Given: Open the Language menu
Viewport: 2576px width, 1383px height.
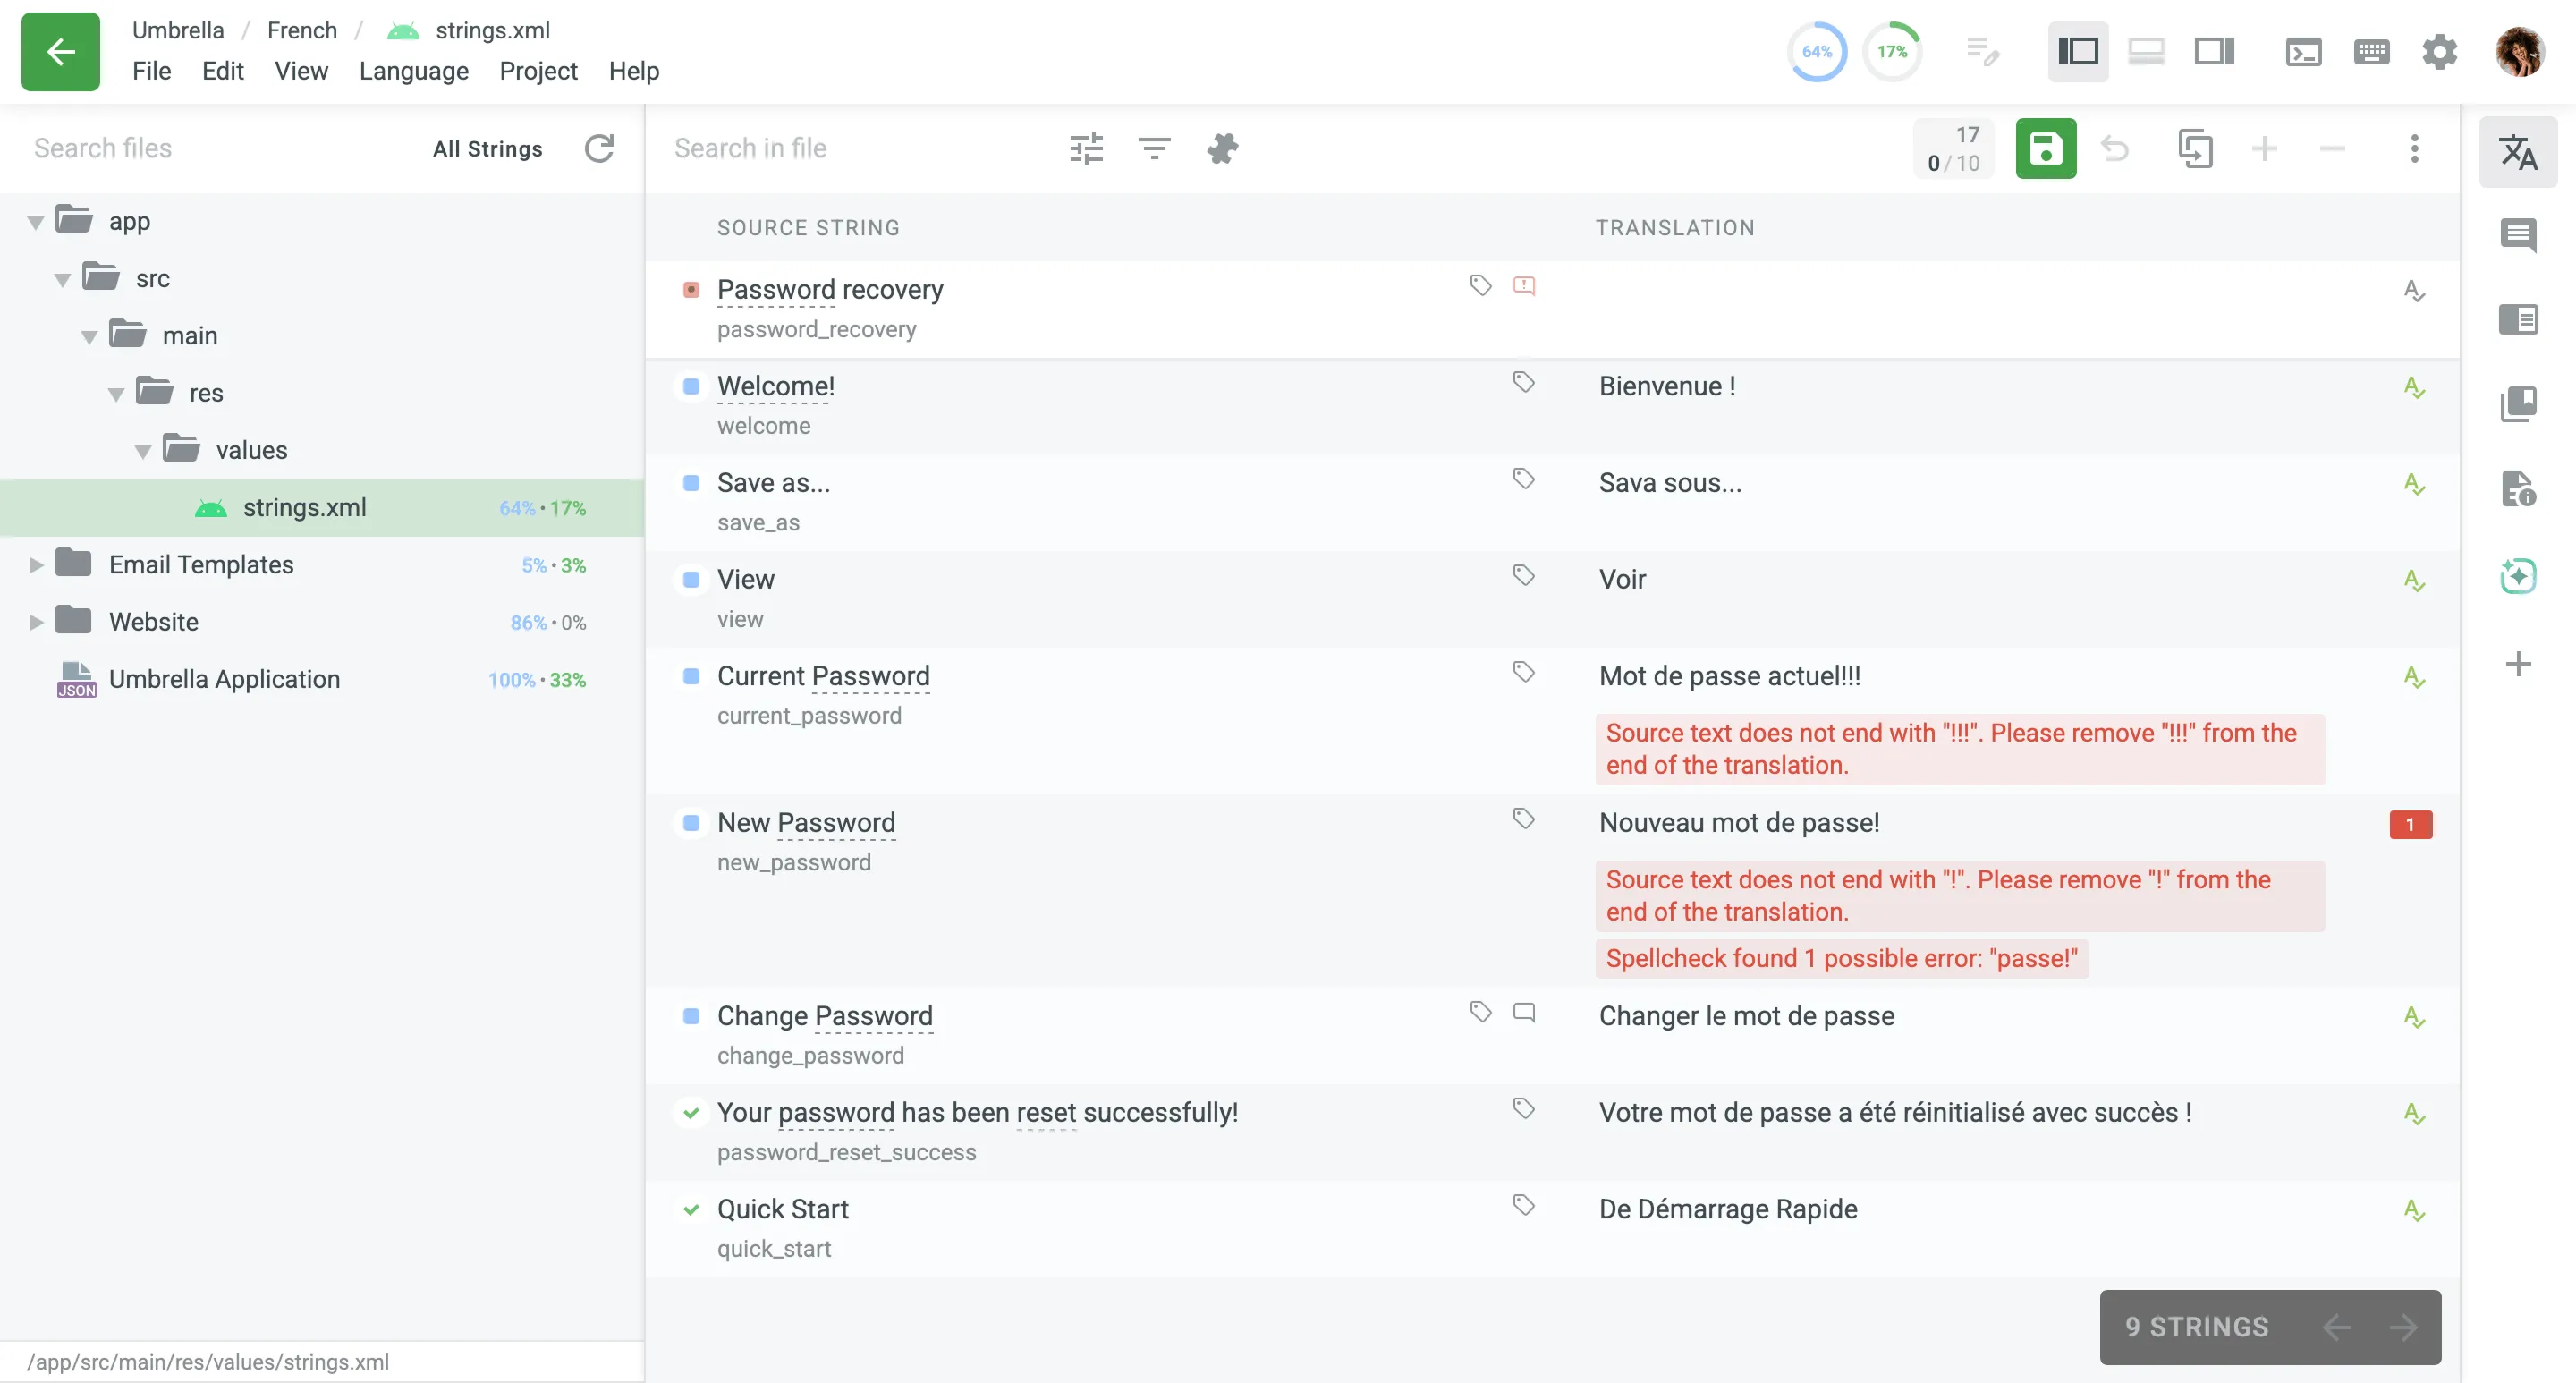Looking at the screenshot, I should click(413, 71).
